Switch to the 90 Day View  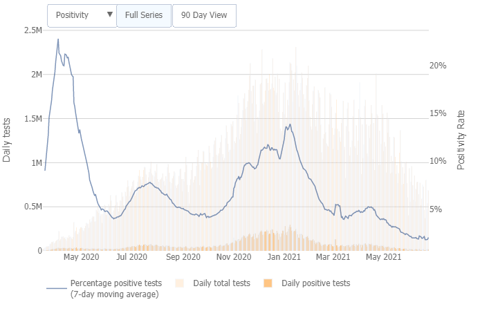pos(204,15)
